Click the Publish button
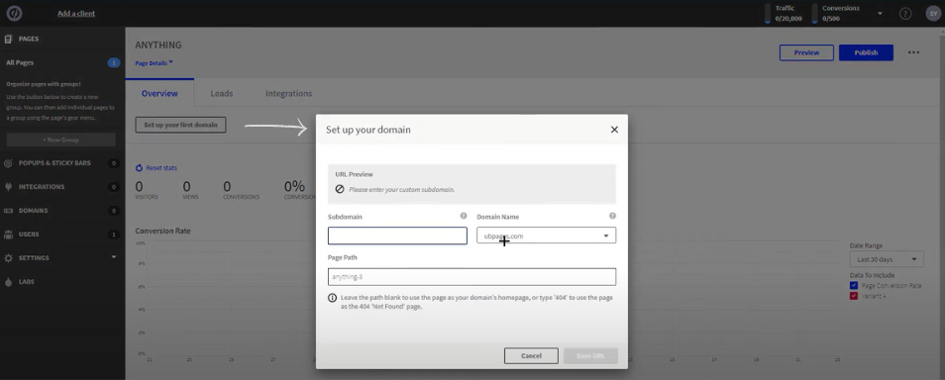Viewport: 945px width, 380px height. tap(866, 52)
